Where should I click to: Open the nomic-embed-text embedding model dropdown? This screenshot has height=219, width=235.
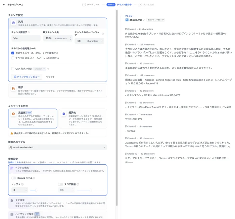57,147
